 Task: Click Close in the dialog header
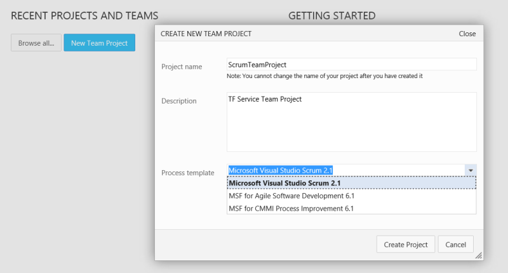467,34
